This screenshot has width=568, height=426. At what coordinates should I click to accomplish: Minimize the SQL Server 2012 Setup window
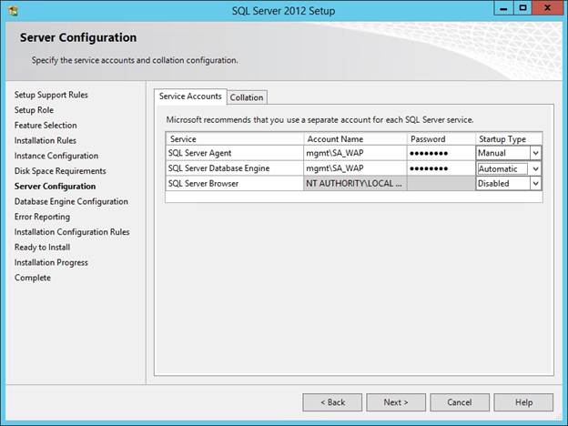click(503, 8)
